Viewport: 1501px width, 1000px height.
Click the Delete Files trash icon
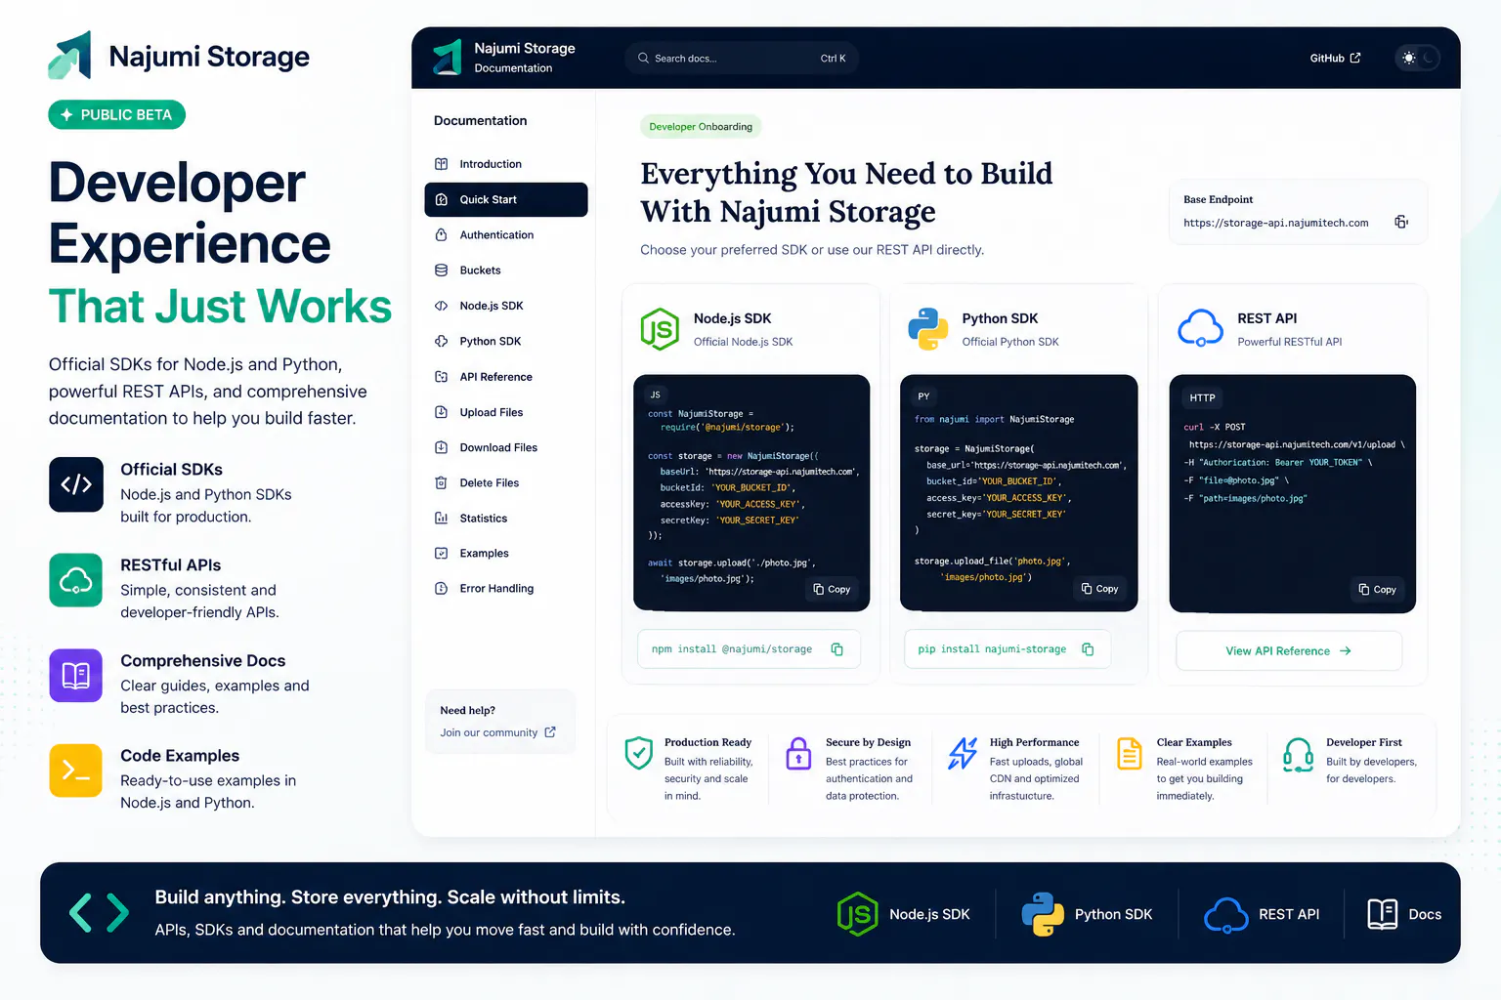442,482
